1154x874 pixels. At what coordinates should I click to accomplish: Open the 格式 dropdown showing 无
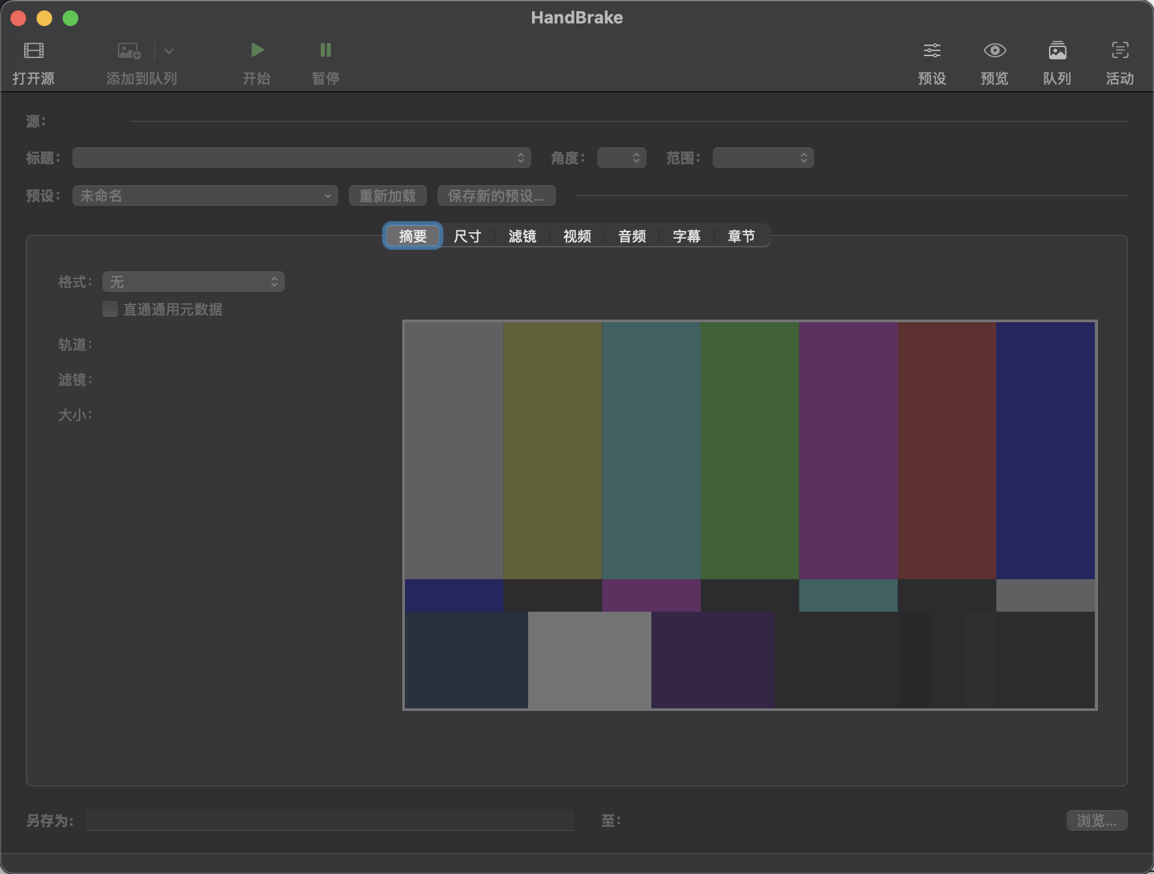point(194,282)
